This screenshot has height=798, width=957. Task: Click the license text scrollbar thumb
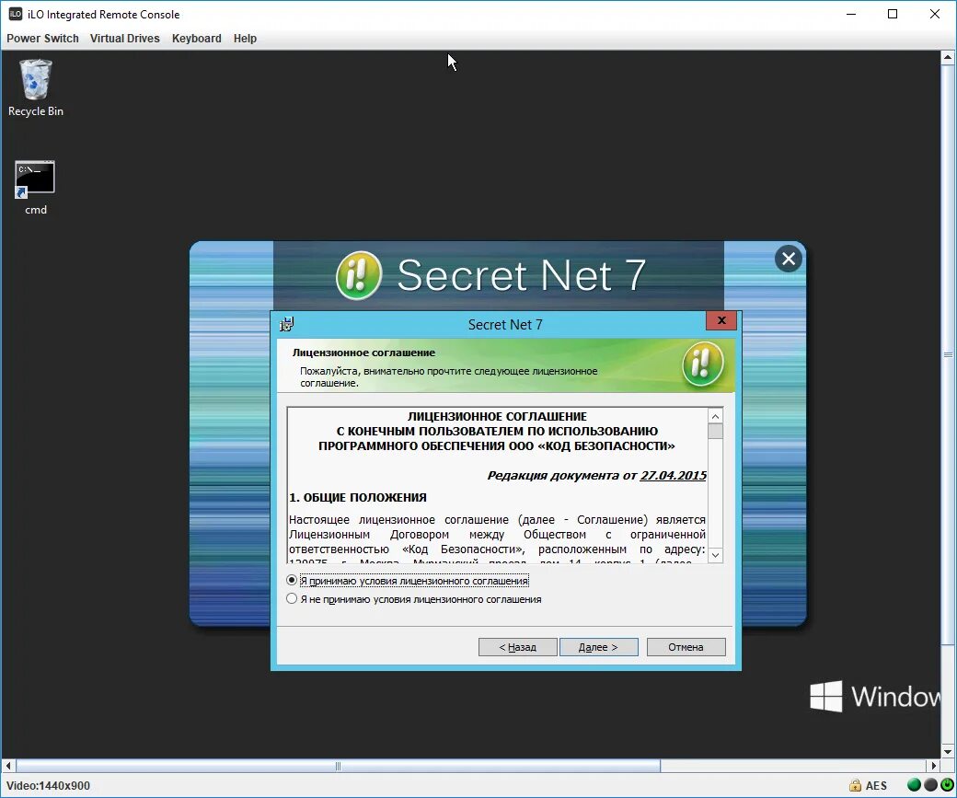[x=715, y=431]
